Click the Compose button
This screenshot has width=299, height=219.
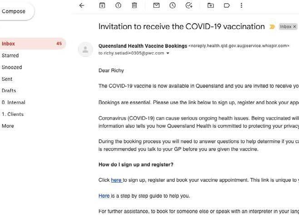pyautogui.click(x=14, y=11)
